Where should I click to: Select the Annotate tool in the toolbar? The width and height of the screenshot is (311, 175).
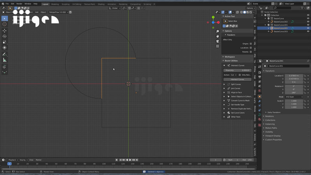[5, 54]
